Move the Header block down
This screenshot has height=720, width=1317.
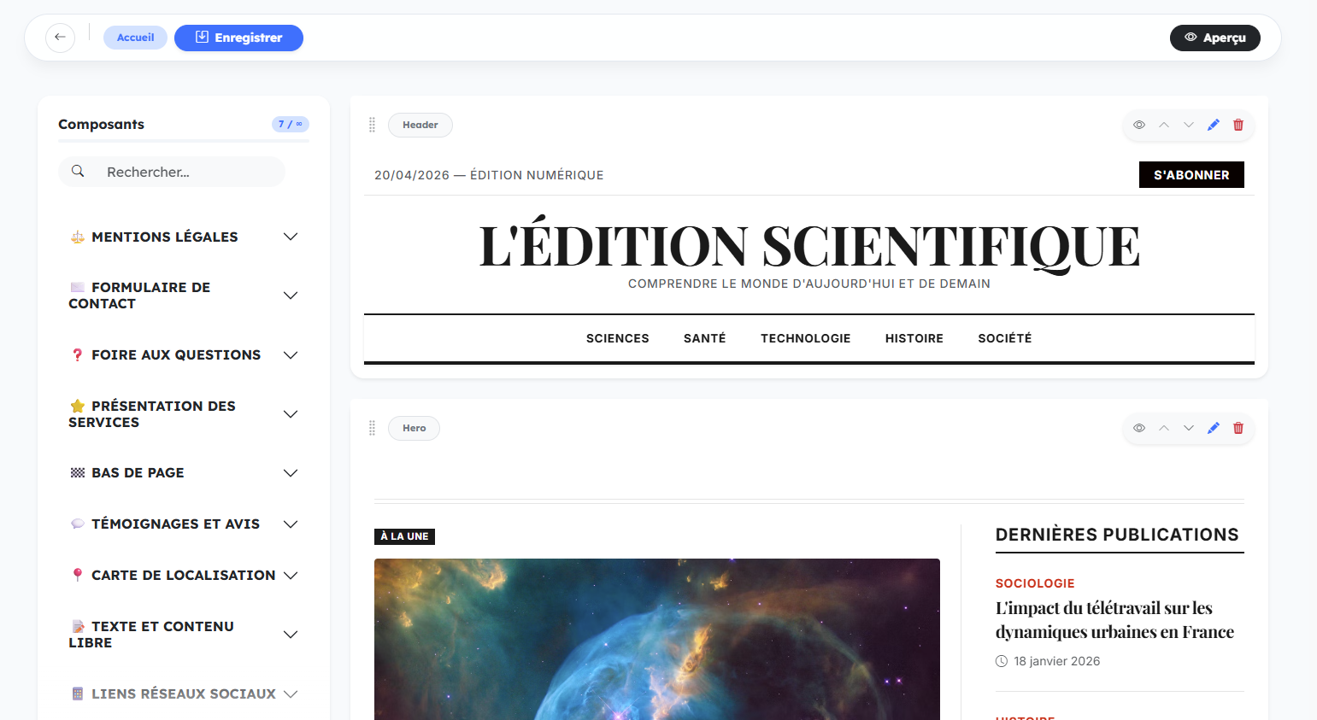coord(1188,125)
